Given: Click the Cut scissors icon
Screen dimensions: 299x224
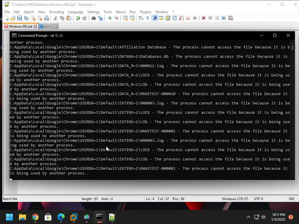Looking at the screenshot, I should (x=55, y=18).
